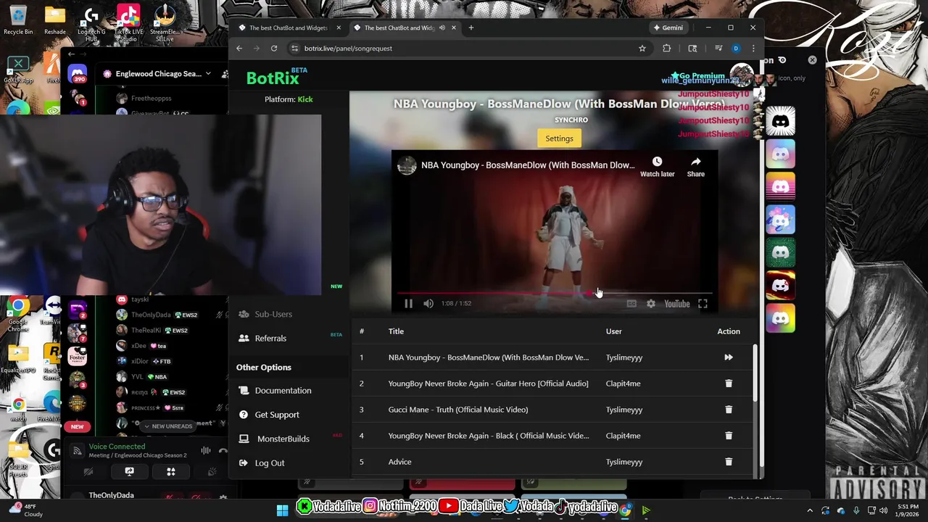928x522 pixels.
Task: Open YouTube player settings gear
Action: 651,304
